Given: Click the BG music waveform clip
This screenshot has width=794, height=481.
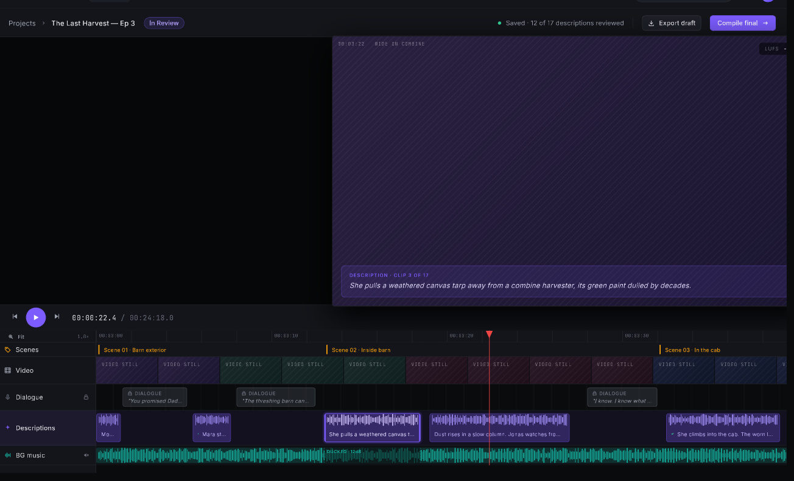Looking at the screenshot, I should tap(441, 455).
